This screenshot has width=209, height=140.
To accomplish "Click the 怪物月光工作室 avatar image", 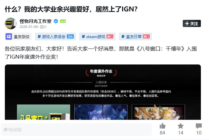I will (11, 23).
